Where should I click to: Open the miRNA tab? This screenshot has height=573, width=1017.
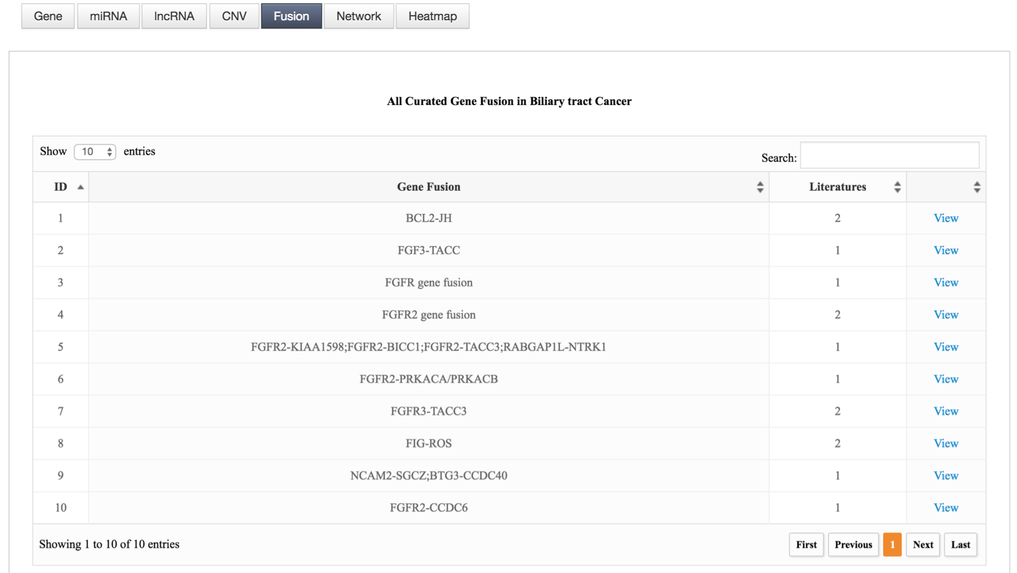(108, 16)
